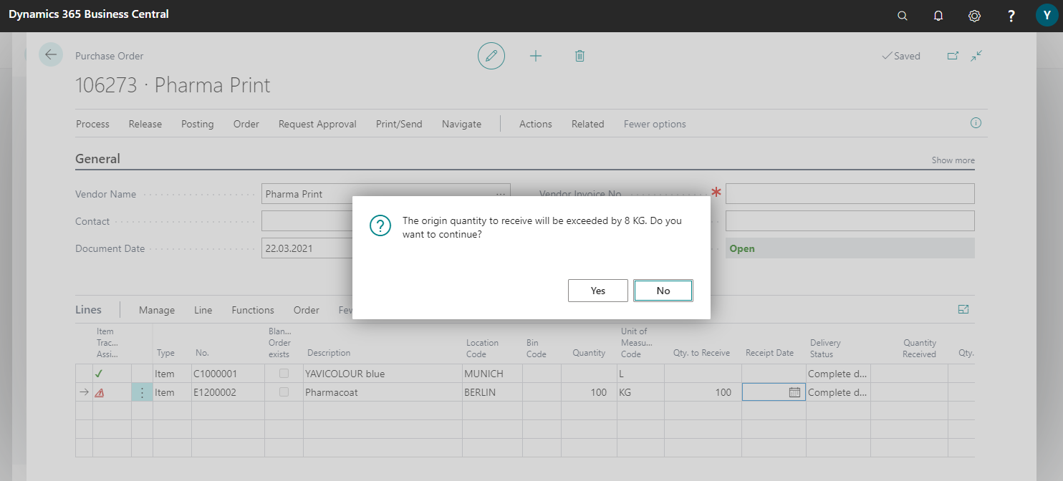Click the Dynamics 365 Business Central title
Image resolution: width=1063 pixels, height=481 pixels.
point(89,14)
